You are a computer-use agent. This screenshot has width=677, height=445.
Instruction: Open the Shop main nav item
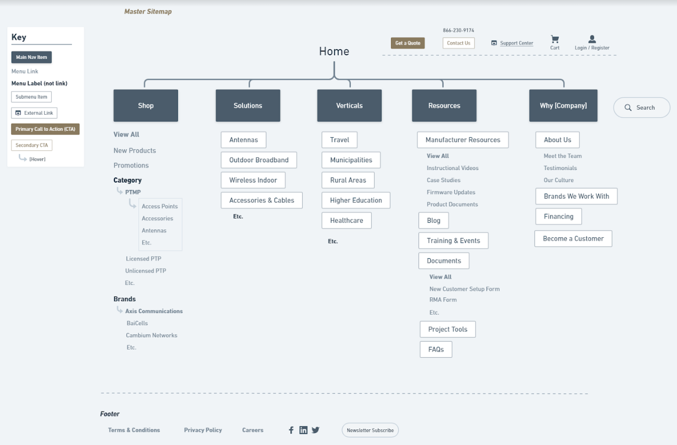pos(146,105)
